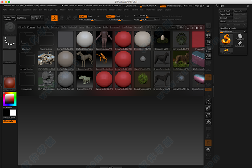Open the Projection Master panel
The height and width of the screenshot is (168, 252).
9,18
